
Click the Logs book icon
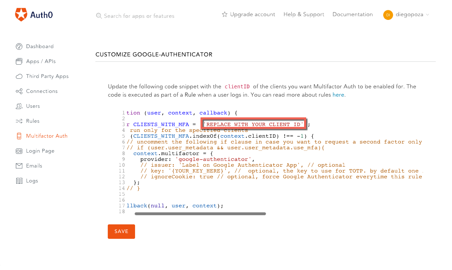click(x=19, y=181)
